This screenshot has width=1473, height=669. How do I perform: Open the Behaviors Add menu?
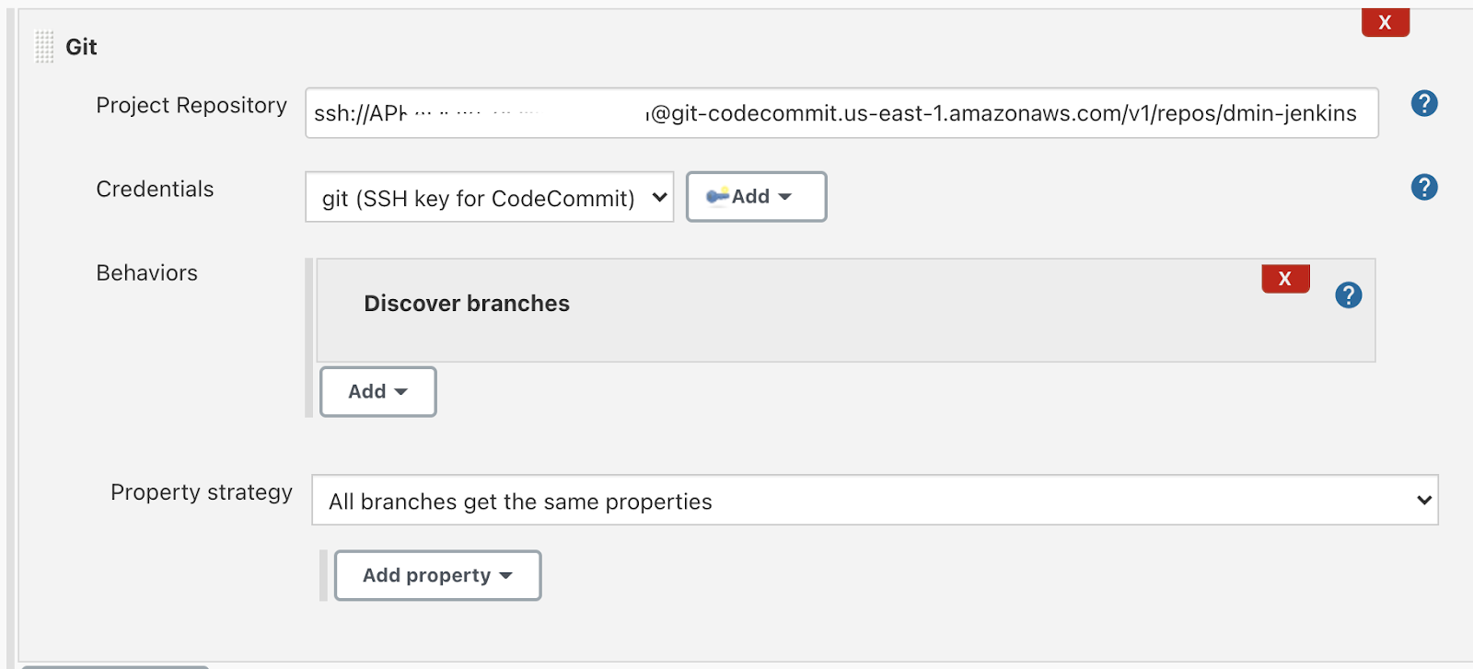tap(377, 392)
